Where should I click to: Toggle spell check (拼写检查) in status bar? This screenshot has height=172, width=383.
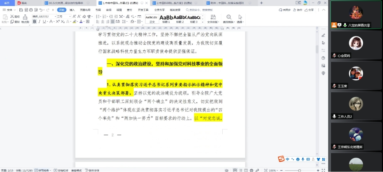pos(42,170)
